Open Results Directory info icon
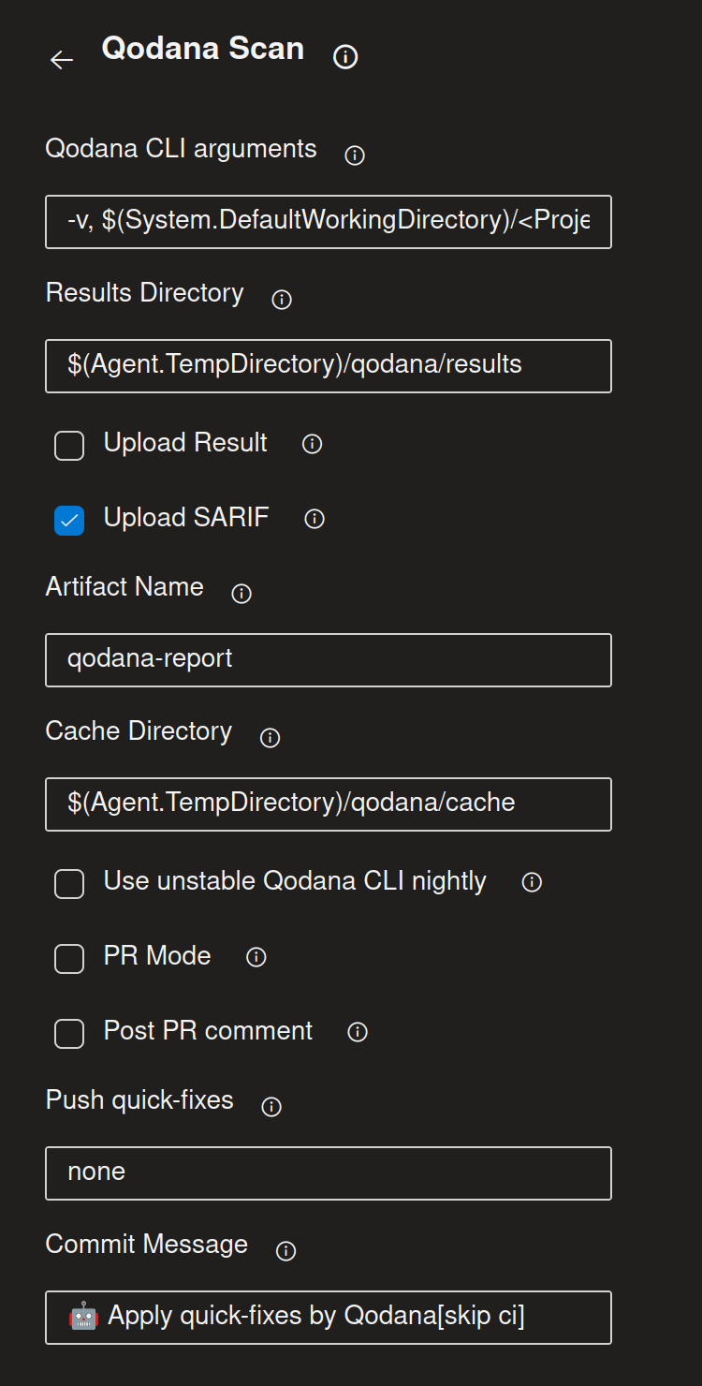The height and width of the screenshot is (1386, 702). click(x=281, y=299)
